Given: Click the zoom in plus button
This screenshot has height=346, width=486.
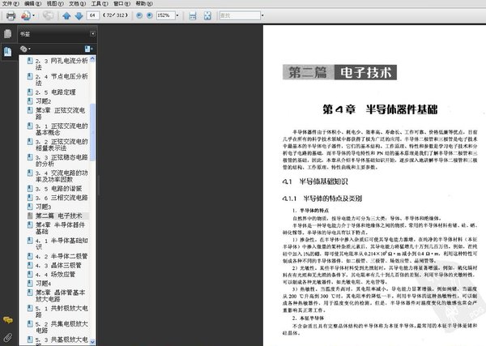Looking at the screenshot, I should pyautogui.click(x=150, y=15).
